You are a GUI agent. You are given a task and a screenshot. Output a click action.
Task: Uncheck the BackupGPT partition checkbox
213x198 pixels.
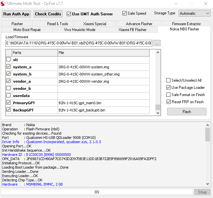pyautogui.click(x=9, y=110)
